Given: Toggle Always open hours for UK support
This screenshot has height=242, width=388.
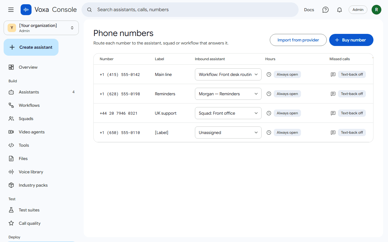Looking at the screenshot, I should 287,113.
